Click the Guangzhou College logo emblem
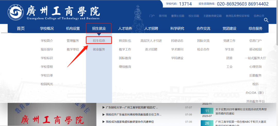Screen dimensions: 278x126 pos(16,13)
